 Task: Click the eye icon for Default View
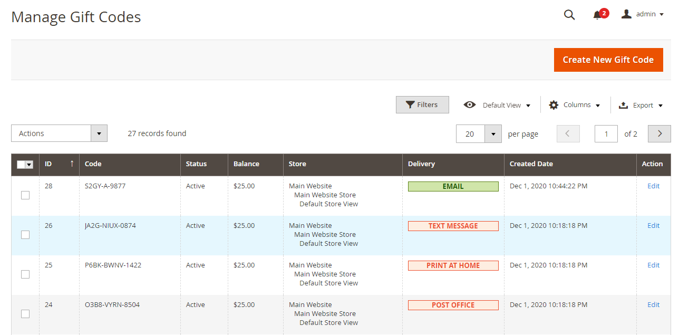(469, 105)
